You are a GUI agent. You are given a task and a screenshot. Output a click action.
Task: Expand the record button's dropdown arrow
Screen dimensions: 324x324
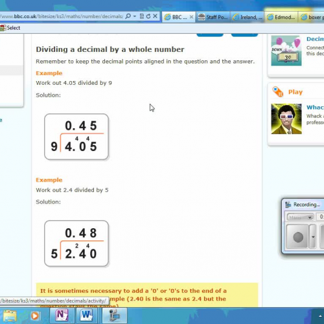[x=313, y=237]
